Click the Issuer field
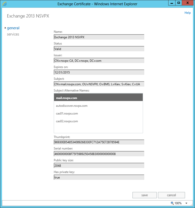The image size is (195, 208). [x=99, y=61]
